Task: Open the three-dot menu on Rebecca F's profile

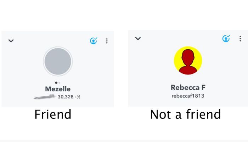Action: [240, 39]
